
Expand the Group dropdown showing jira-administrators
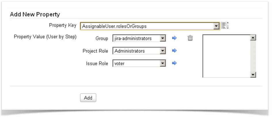click(163, 38)
